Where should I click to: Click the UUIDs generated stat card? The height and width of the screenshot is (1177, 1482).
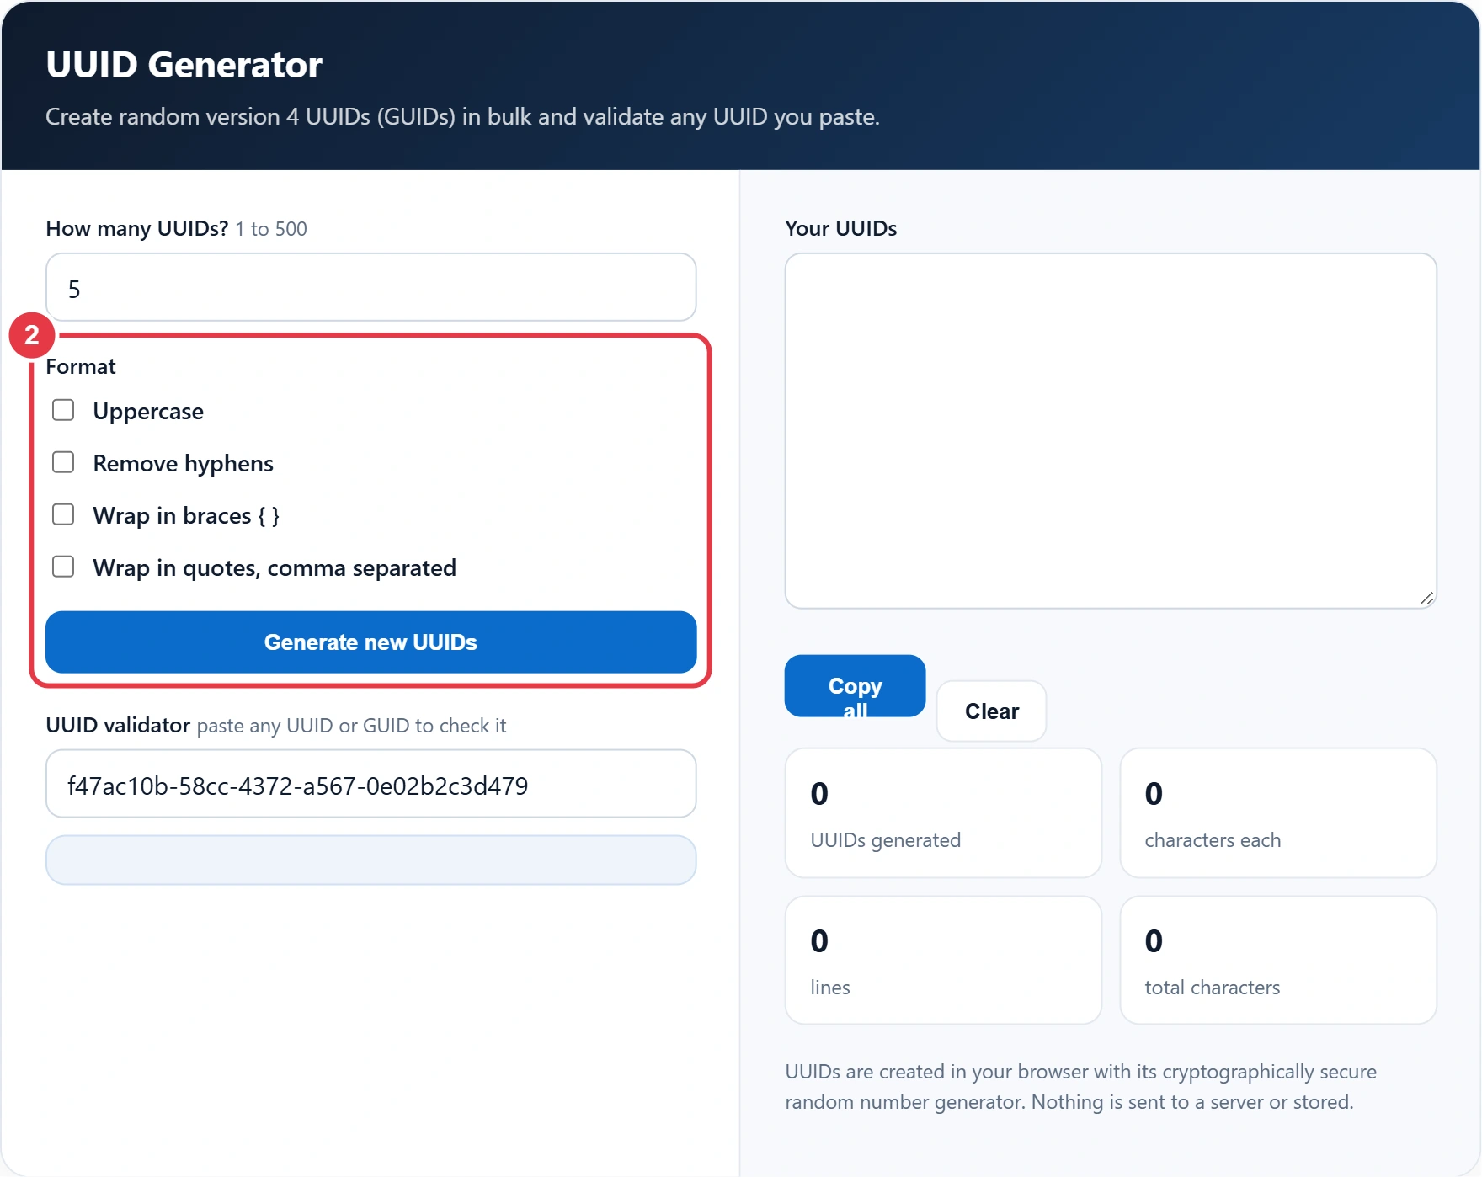[943, 813]
